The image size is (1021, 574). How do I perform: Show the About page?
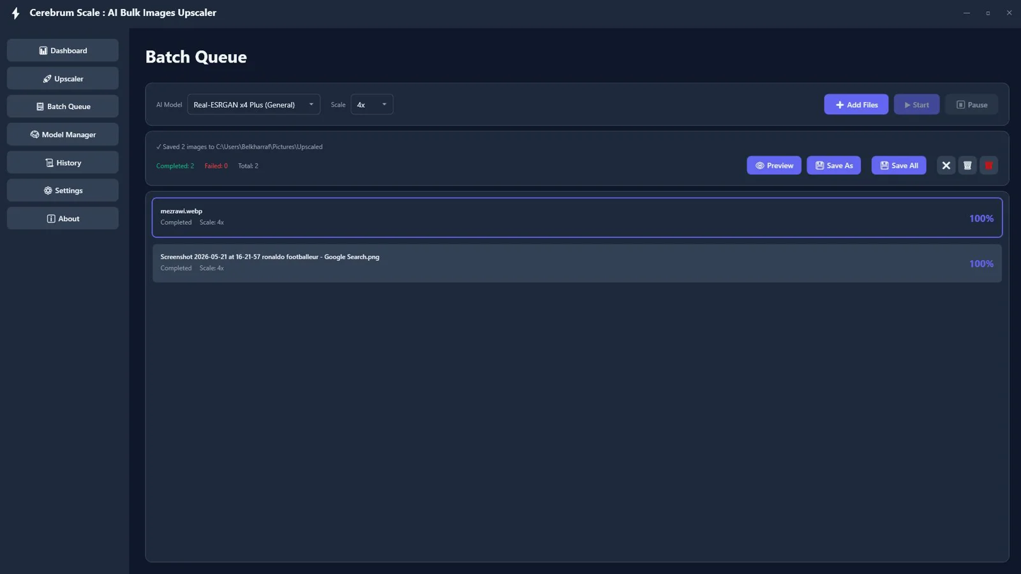pyautogui.click(x=63, y=219)
